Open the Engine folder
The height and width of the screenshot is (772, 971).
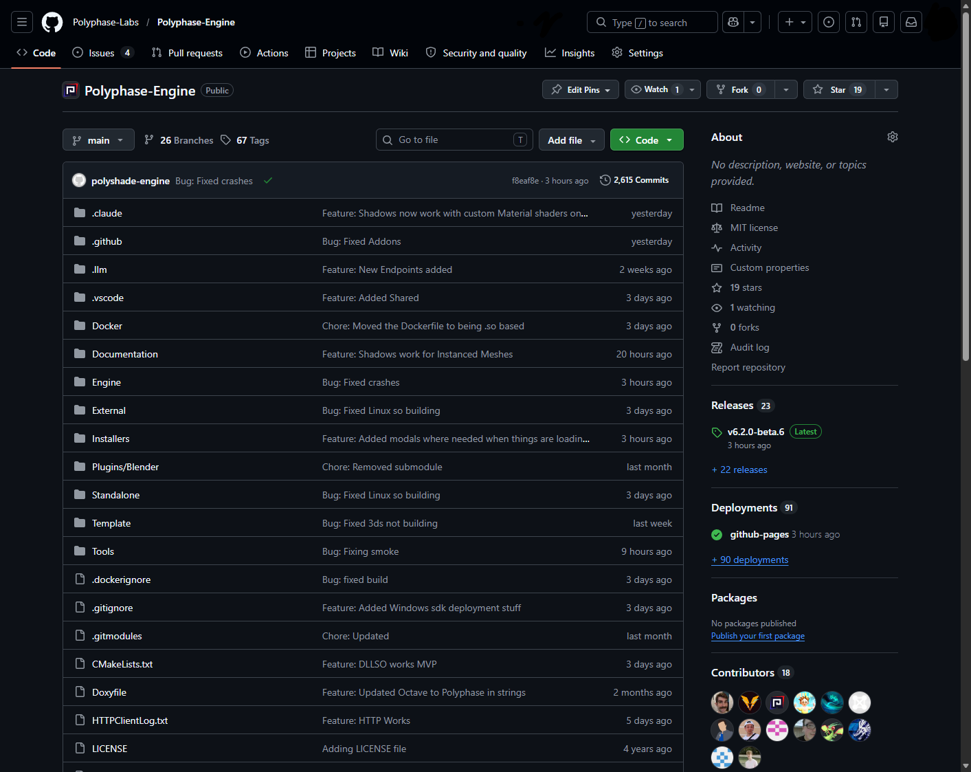107,382
